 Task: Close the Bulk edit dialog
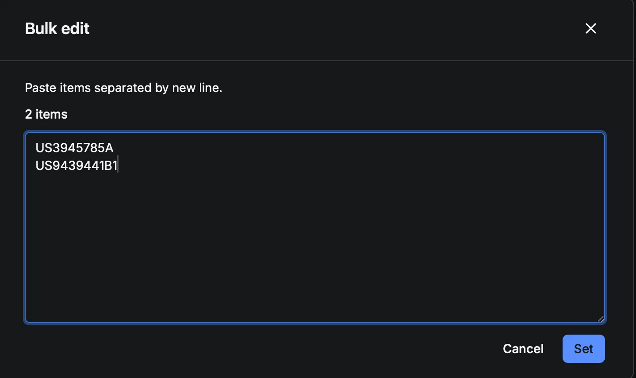[590, 28]
